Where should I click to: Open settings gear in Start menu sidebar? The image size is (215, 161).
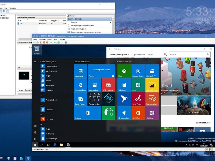(x=35, y=132)
